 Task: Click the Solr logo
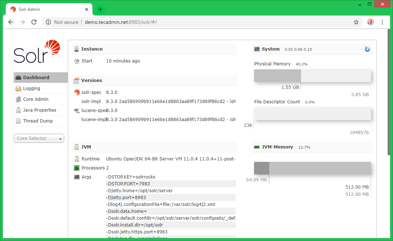pyautogui.click(x=37, y=51)
